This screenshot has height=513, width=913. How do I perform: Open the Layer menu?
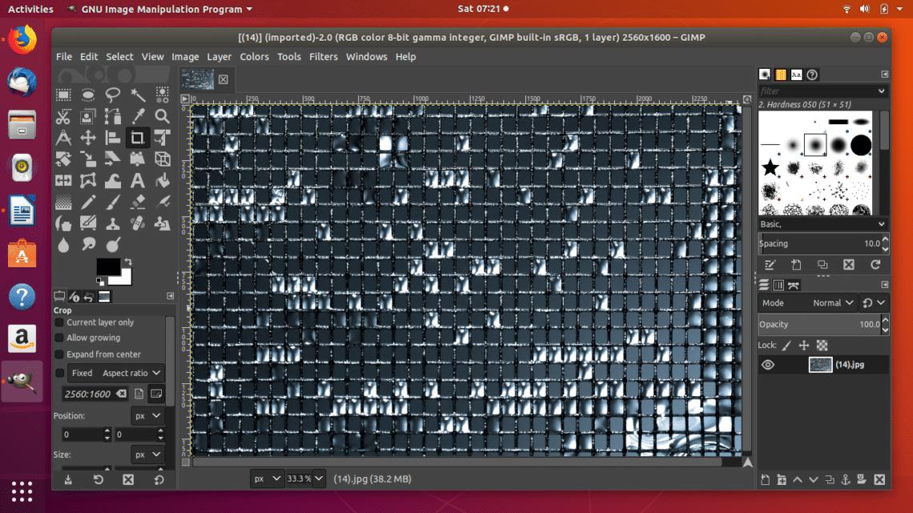219,57
